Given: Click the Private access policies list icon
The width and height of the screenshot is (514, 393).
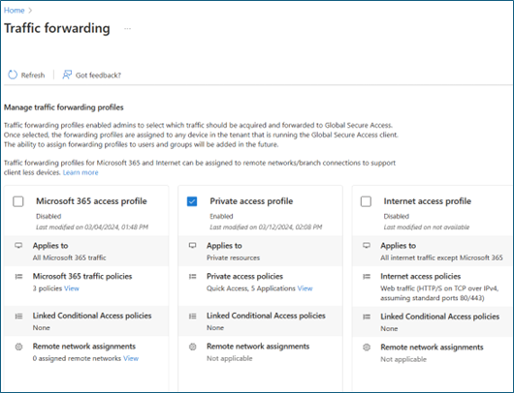Looking at the screenshot, I should (x=193, y=277).
